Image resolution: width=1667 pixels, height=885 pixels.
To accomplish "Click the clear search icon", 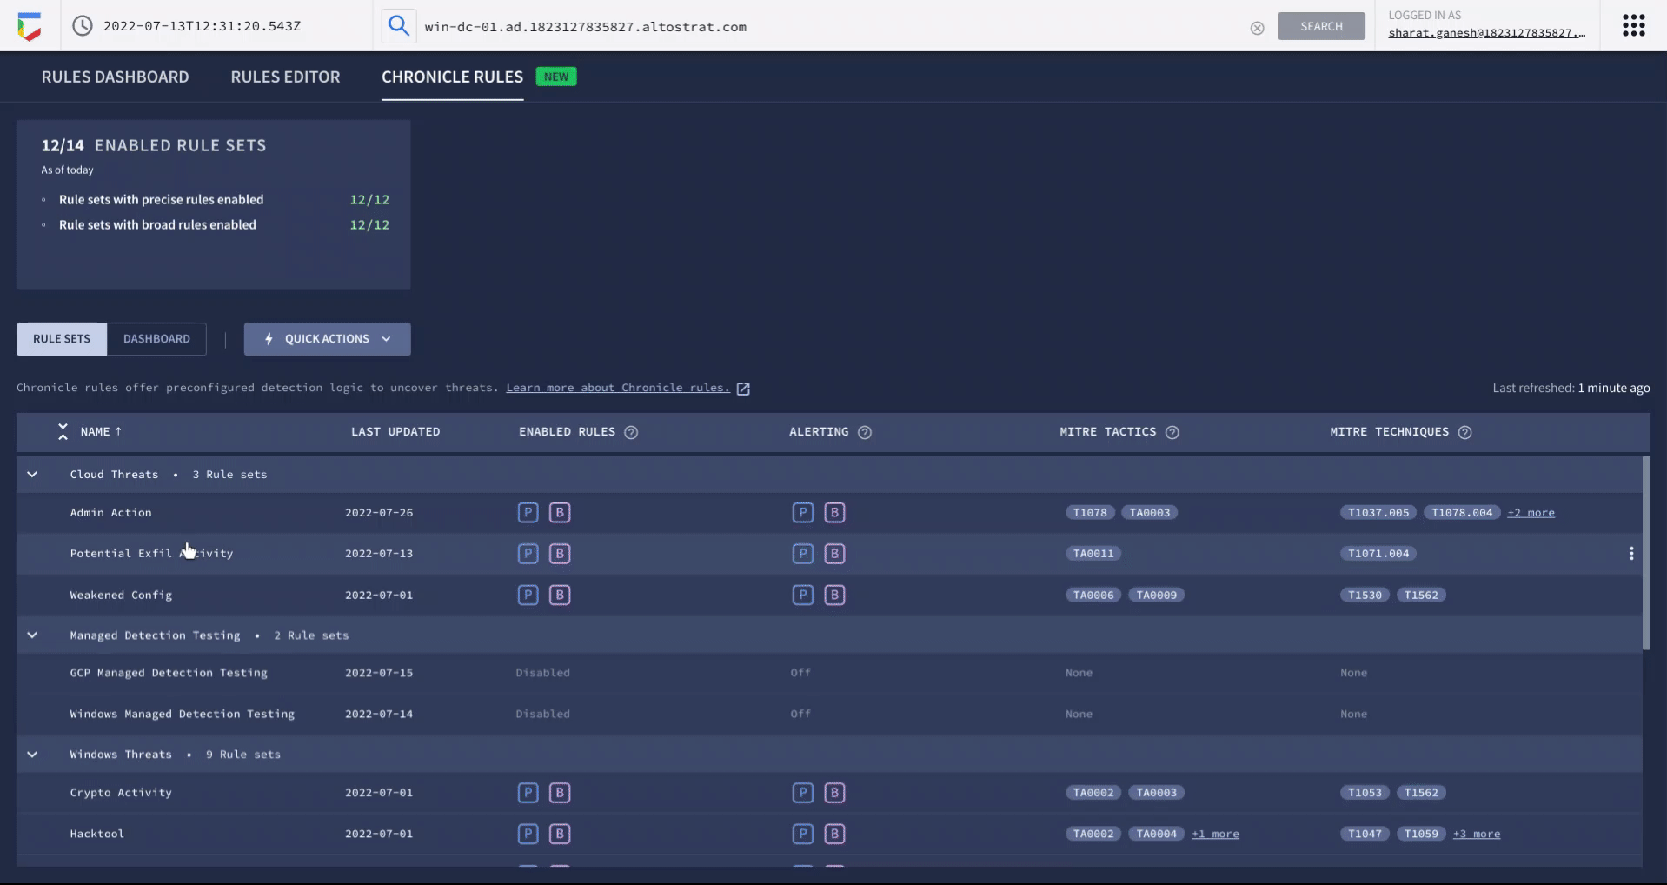I will 1257,28.
